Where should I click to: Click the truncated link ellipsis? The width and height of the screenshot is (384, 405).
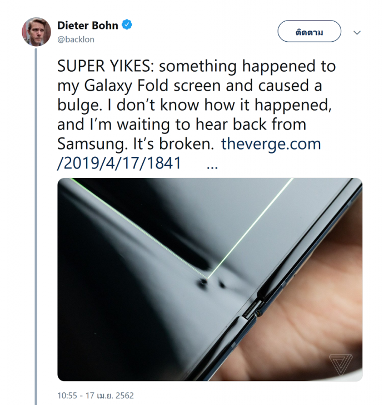[211, 165]
